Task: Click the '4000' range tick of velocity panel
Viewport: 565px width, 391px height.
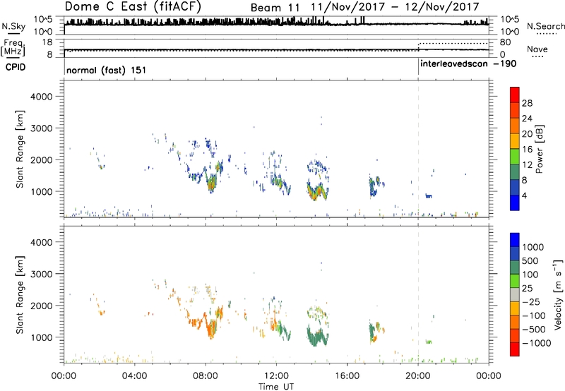Action: (x=42, y=242)
